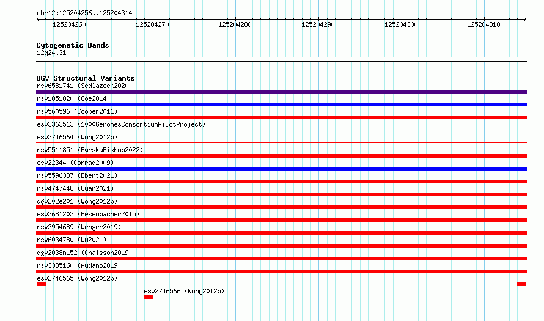Click the red esv3681202 variant bar
Screen dimensions: 544x321
coord(281,220)
